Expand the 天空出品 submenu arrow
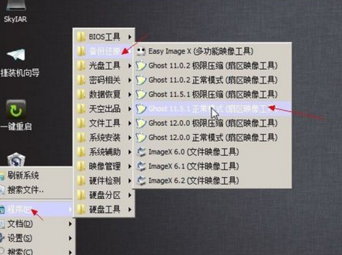 click(x=130, y=109)
